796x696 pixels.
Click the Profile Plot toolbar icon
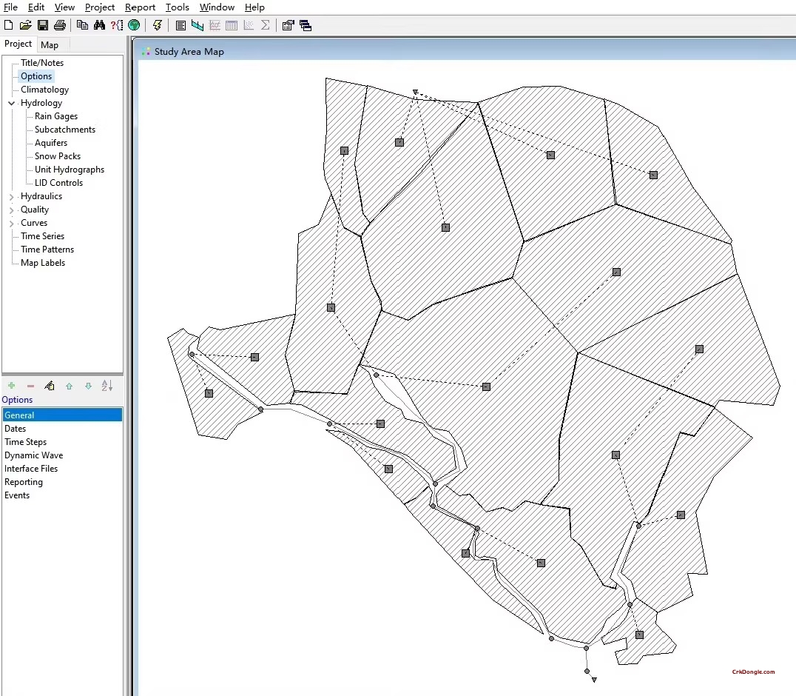pos(198,25)
